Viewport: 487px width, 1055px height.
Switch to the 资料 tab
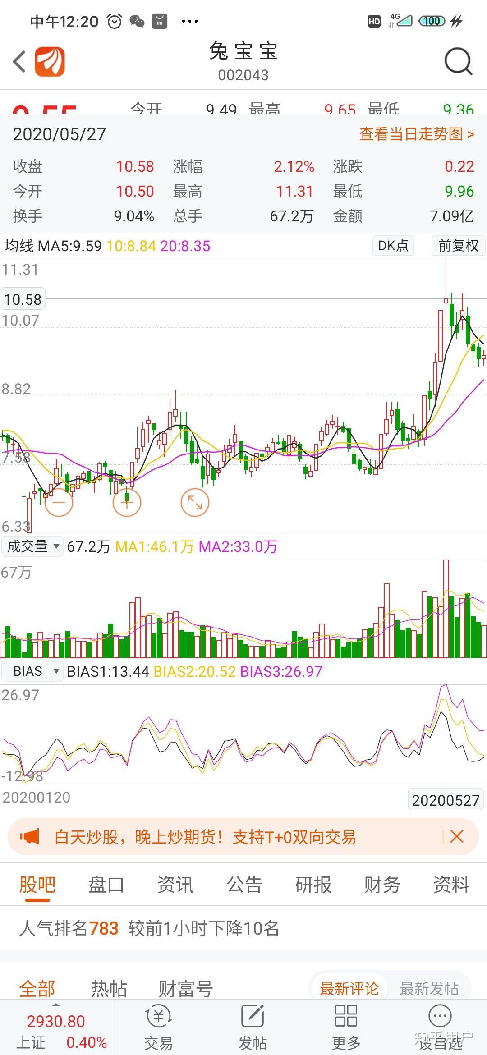pos(451,885)
